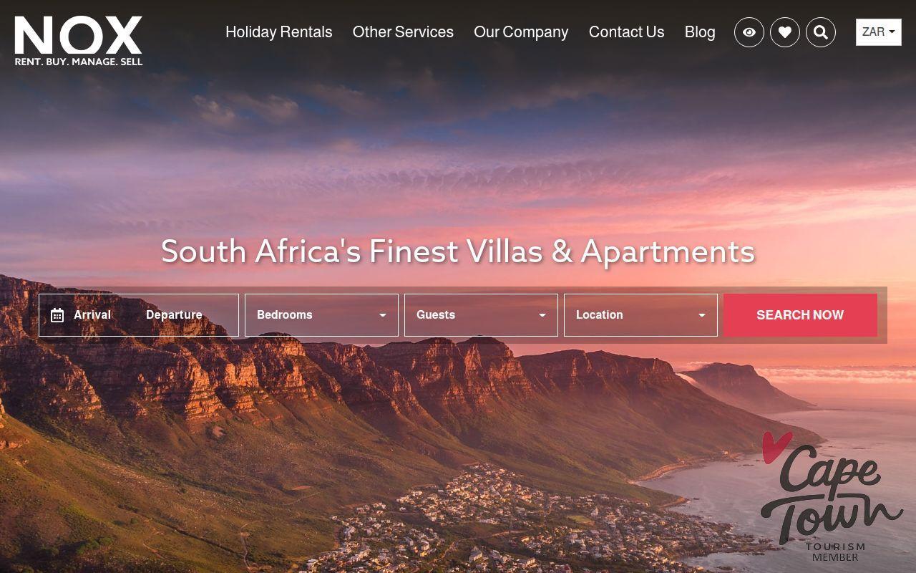Click the calendar icon beside Arrival
The image size is (916, 573).
point(57,315)
